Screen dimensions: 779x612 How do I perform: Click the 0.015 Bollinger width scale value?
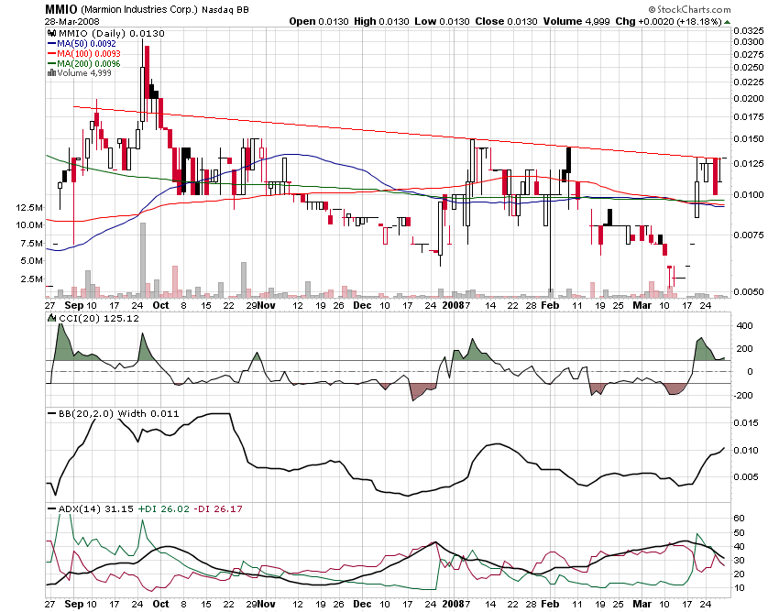pos(746,422)
